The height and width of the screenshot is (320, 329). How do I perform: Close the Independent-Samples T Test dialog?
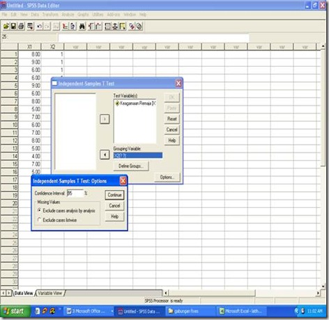tap(178, 83)
